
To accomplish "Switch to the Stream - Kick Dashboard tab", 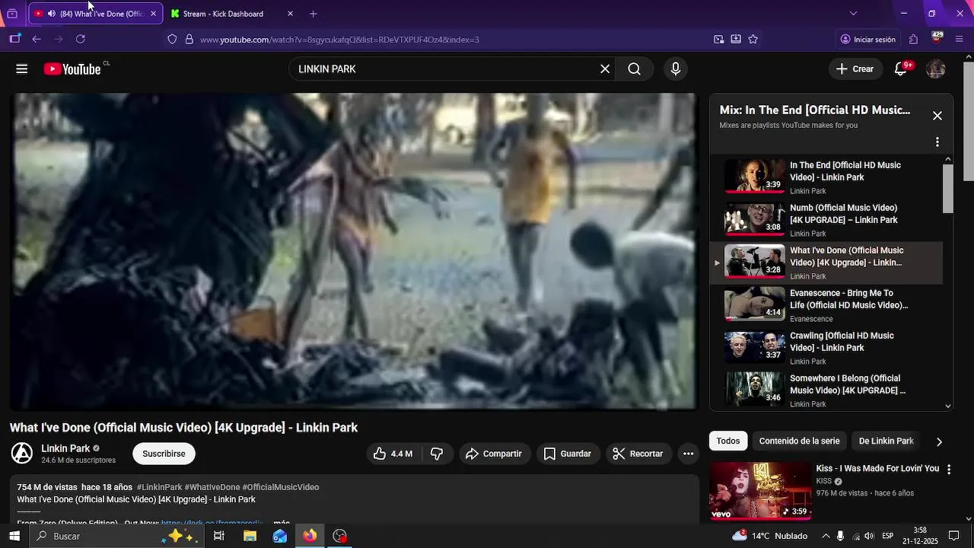I will 223,14.
